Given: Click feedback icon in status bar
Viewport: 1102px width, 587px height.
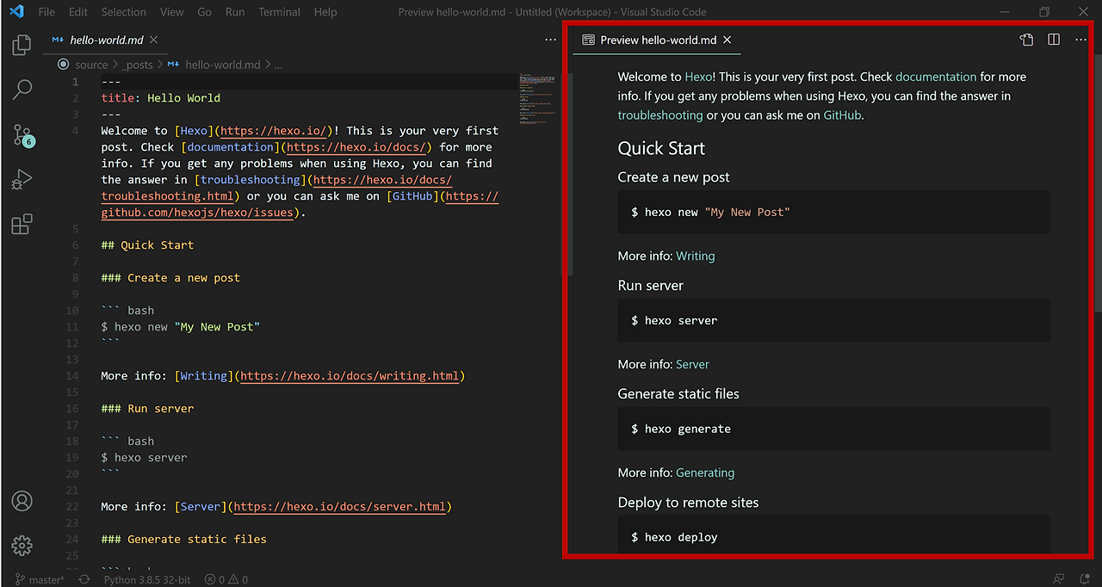Looking at the screenshot, I should click(x=1058, y=579).
